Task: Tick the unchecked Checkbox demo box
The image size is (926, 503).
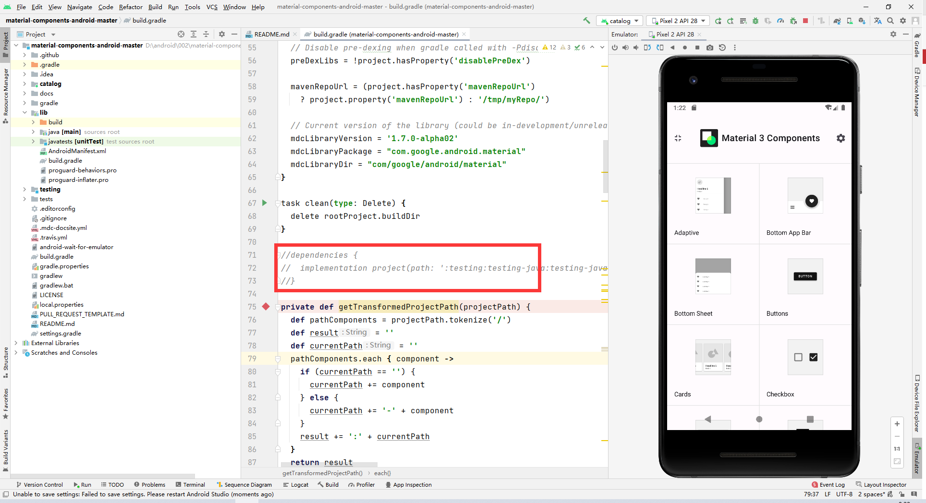Action: [798, 357]
